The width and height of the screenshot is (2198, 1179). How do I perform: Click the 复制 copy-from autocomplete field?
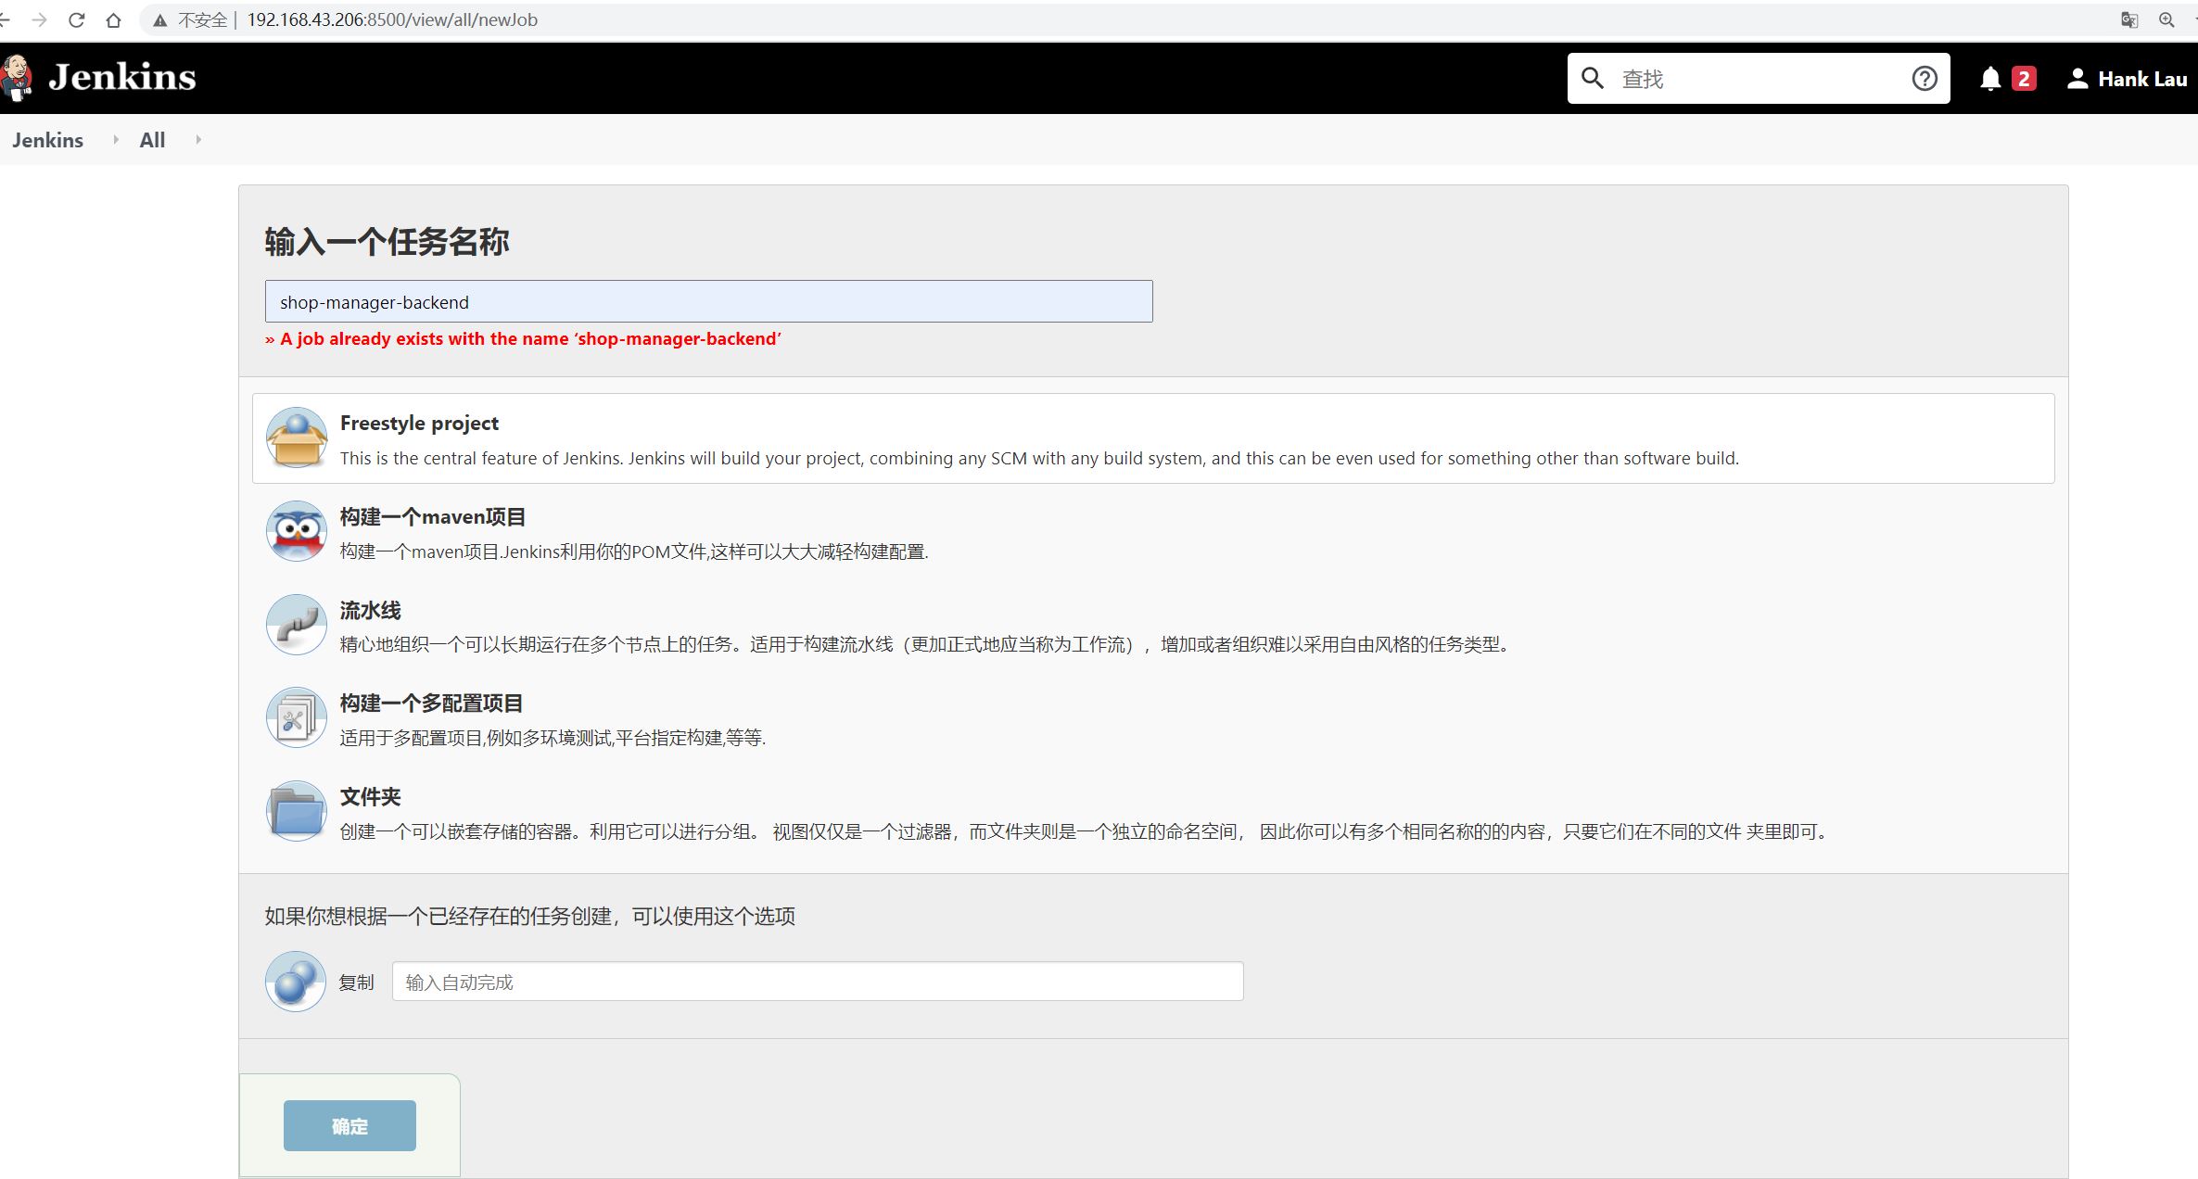pos(817,982)
